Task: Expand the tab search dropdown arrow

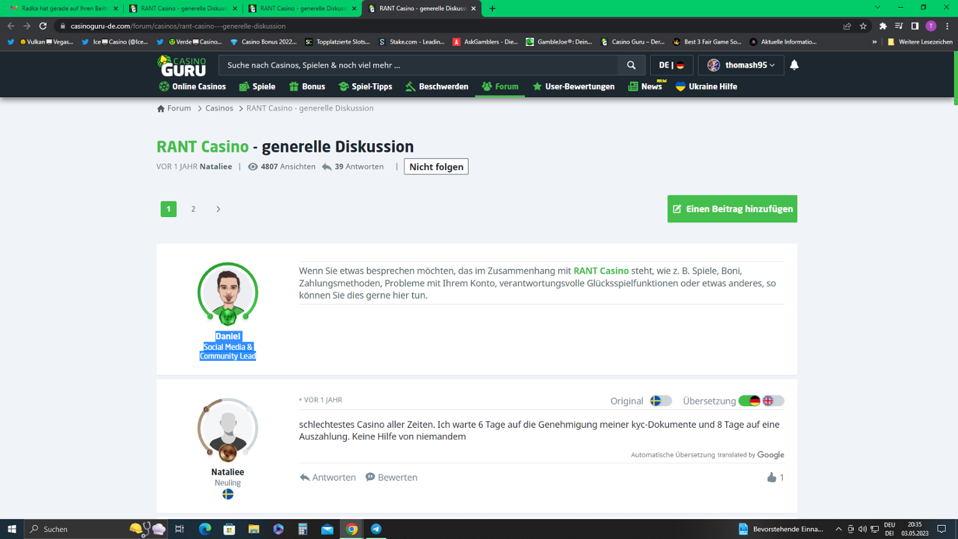Action: point(878,8)
